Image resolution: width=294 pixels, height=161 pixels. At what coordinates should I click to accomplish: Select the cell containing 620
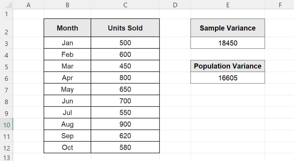tap(125, 136)
